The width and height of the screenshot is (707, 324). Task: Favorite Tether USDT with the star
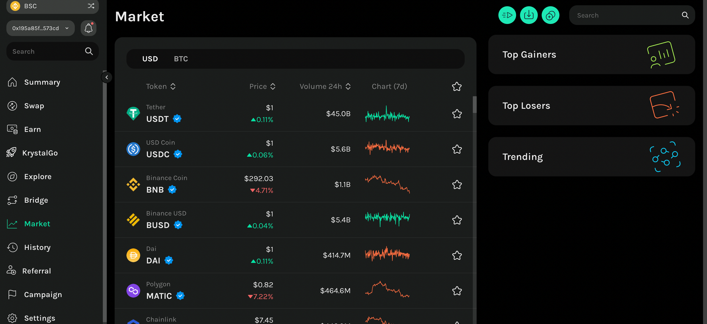457,114
